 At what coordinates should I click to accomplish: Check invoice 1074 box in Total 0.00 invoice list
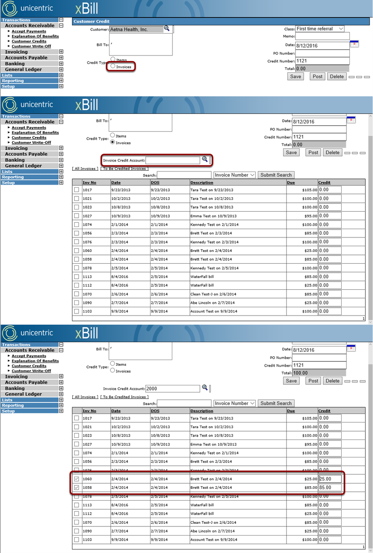(x=77, y=224)
